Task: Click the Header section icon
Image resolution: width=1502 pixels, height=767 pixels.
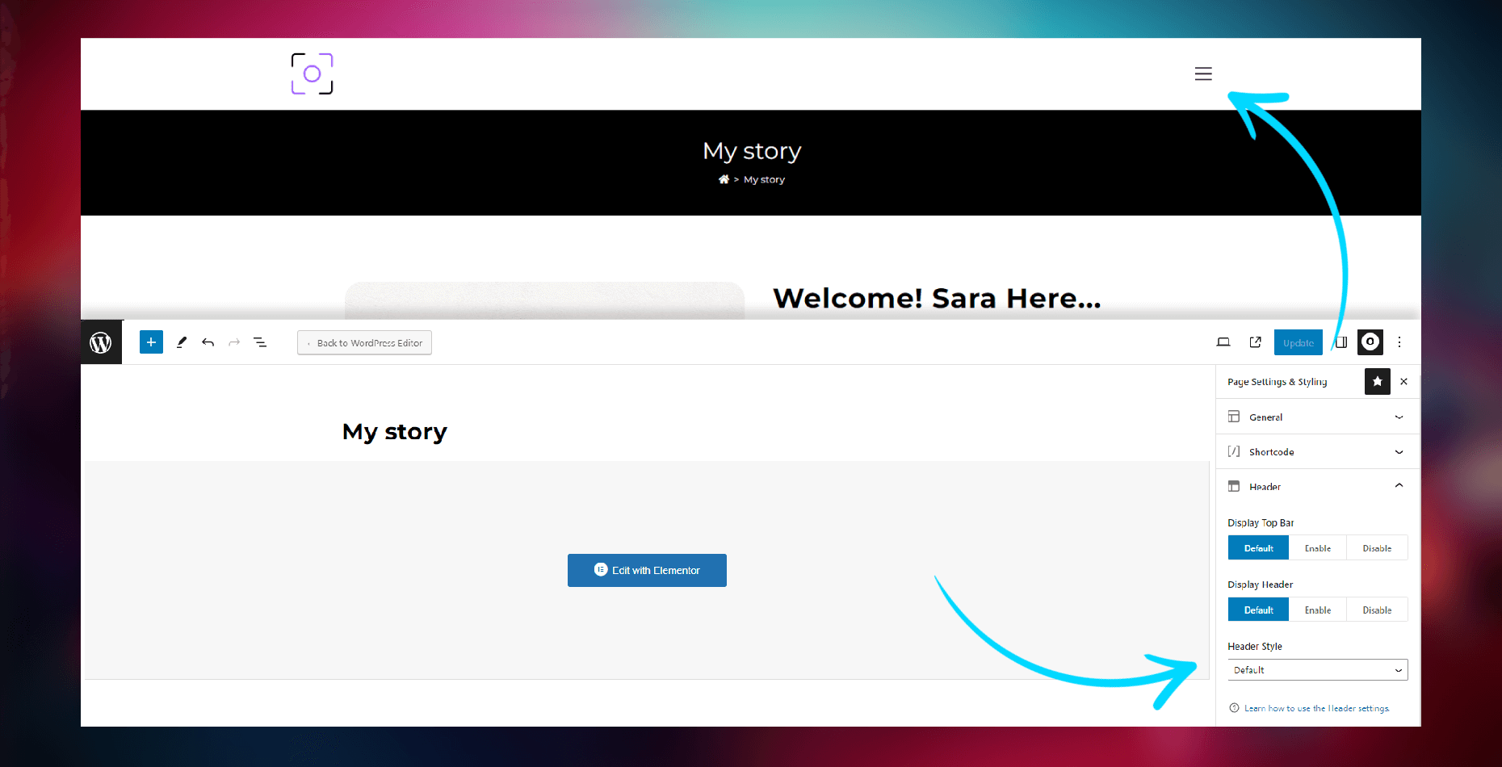Action: click(1234, 486)
